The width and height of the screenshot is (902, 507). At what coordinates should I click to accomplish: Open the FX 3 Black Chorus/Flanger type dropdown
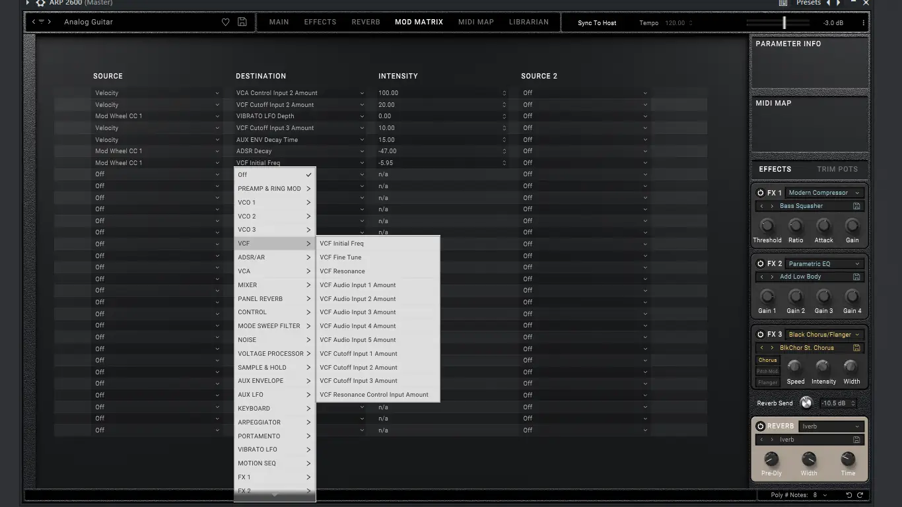825,335
